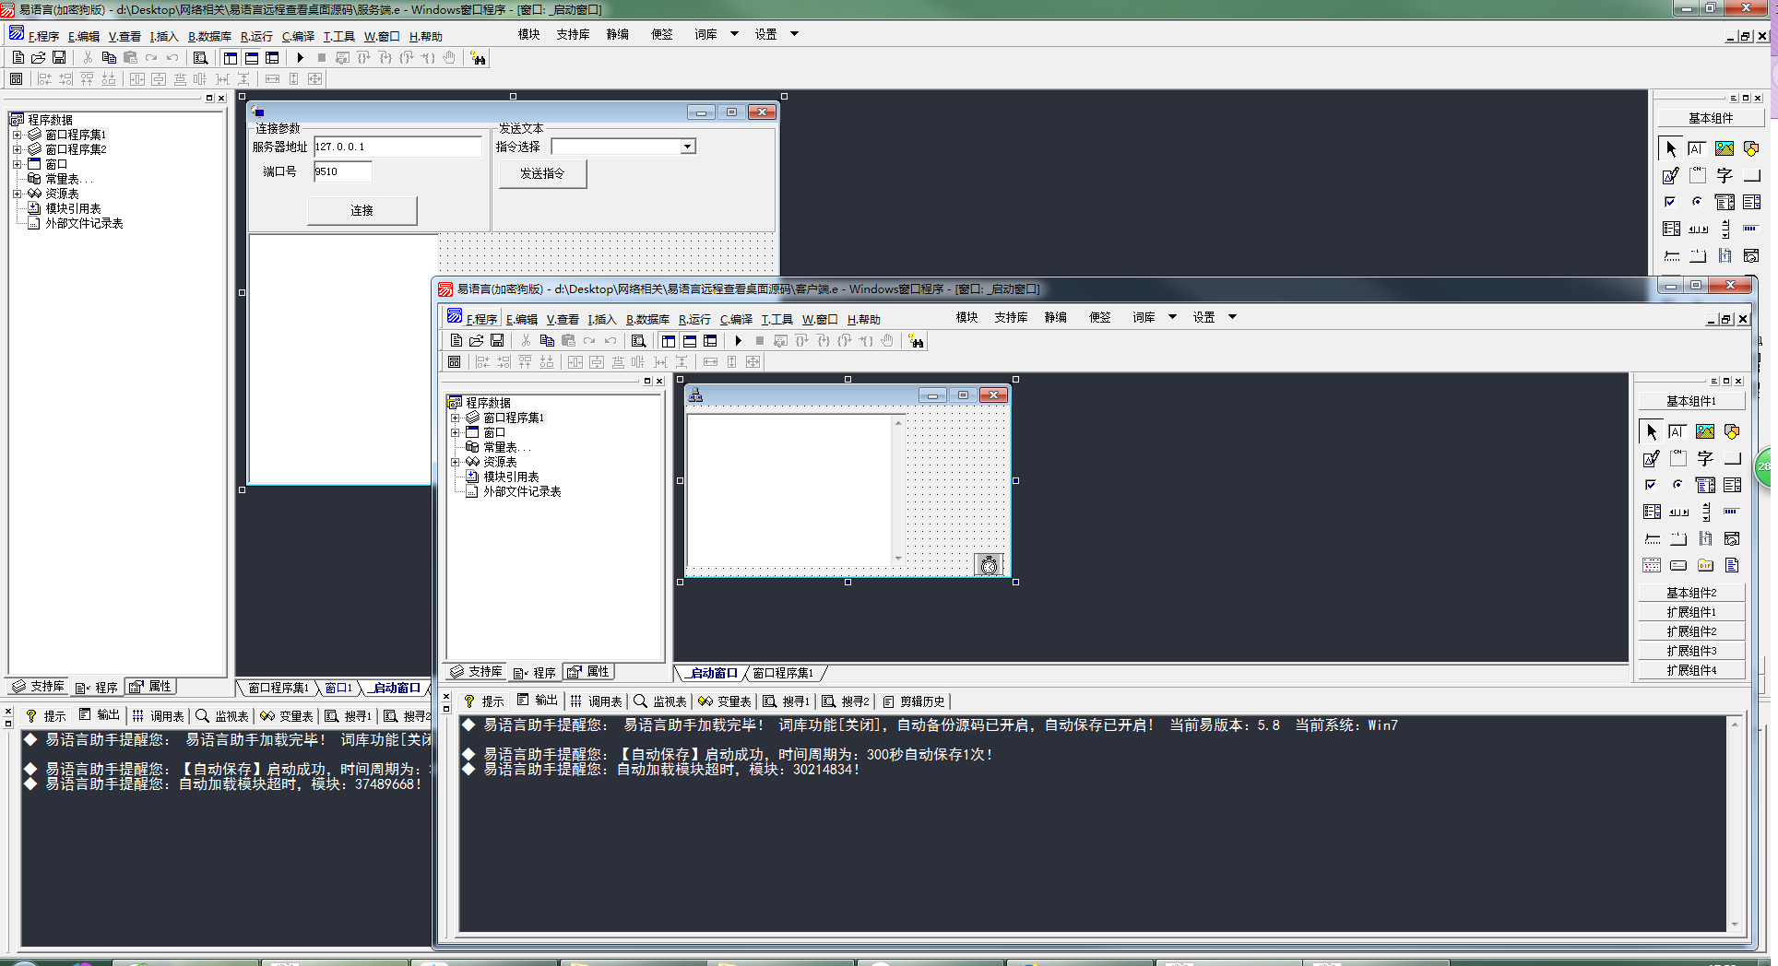Select the DIR directory box component in the client component box
The width and height of the screenshot is (1778, 966).
(x=1705, y=565)
